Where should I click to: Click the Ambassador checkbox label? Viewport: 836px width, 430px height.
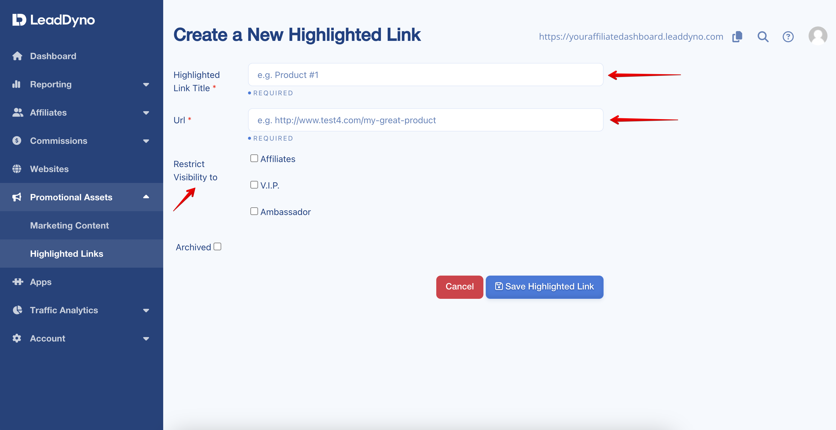(285, 212)
